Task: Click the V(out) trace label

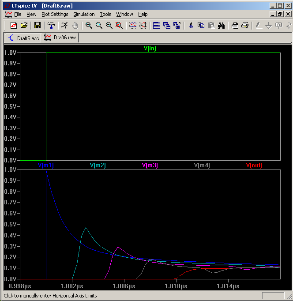Action: pyautogui.click(x=254, y=165)
